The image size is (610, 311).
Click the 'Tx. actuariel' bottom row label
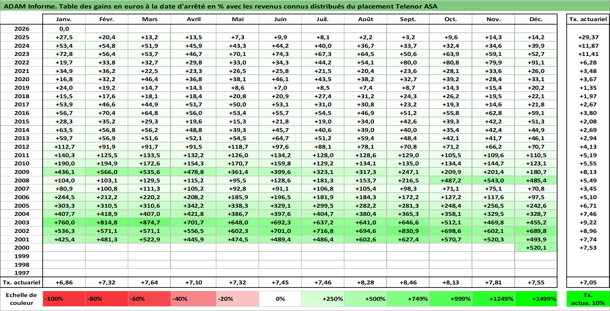pyautogui.click(x=22, y=283)
